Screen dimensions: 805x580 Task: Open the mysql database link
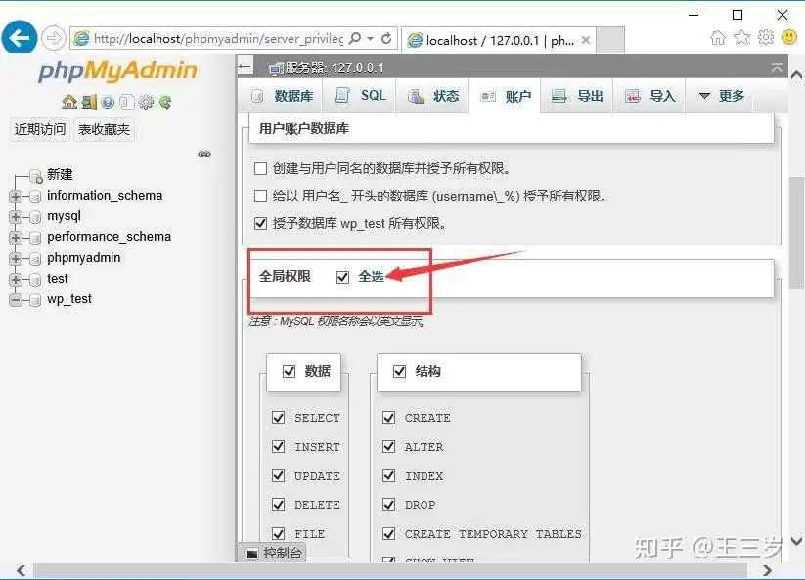[x=64, y=216]
